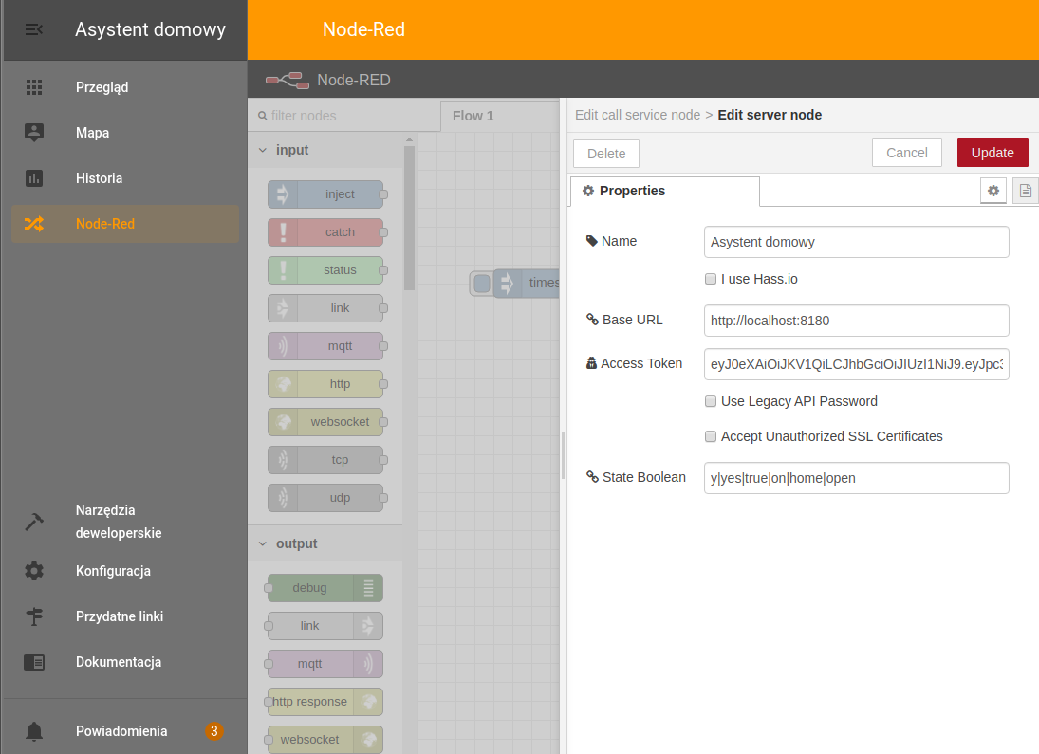This screenshot has width=1039, height=754.
Task: Select the inject node in palette
Action: coord(325,194)
